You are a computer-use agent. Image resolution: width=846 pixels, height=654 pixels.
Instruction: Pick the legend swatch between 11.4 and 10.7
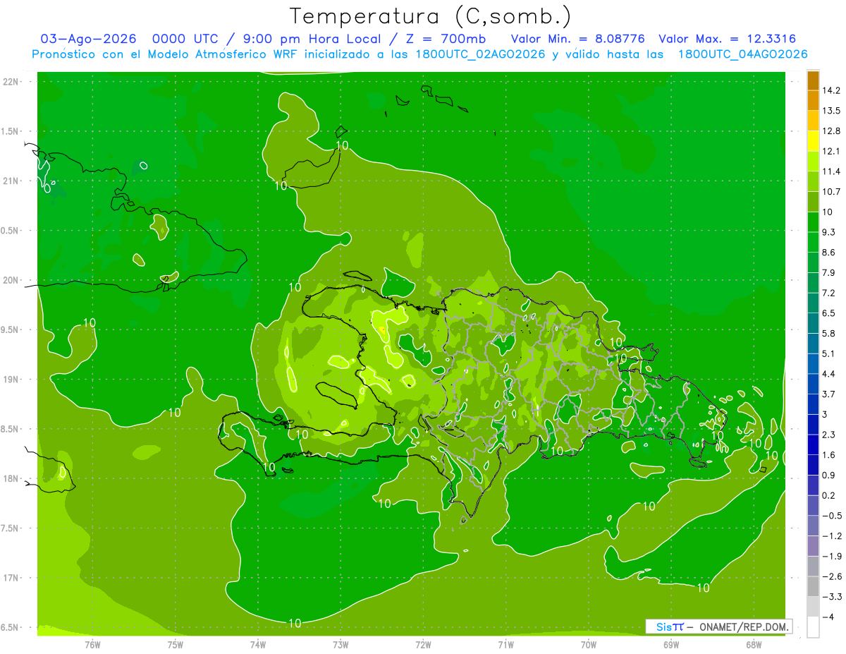coord(813,182)
